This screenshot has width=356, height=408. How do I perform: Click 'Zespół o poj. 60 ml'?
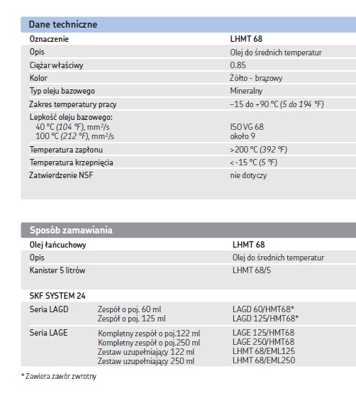click(x=129, y=309)
